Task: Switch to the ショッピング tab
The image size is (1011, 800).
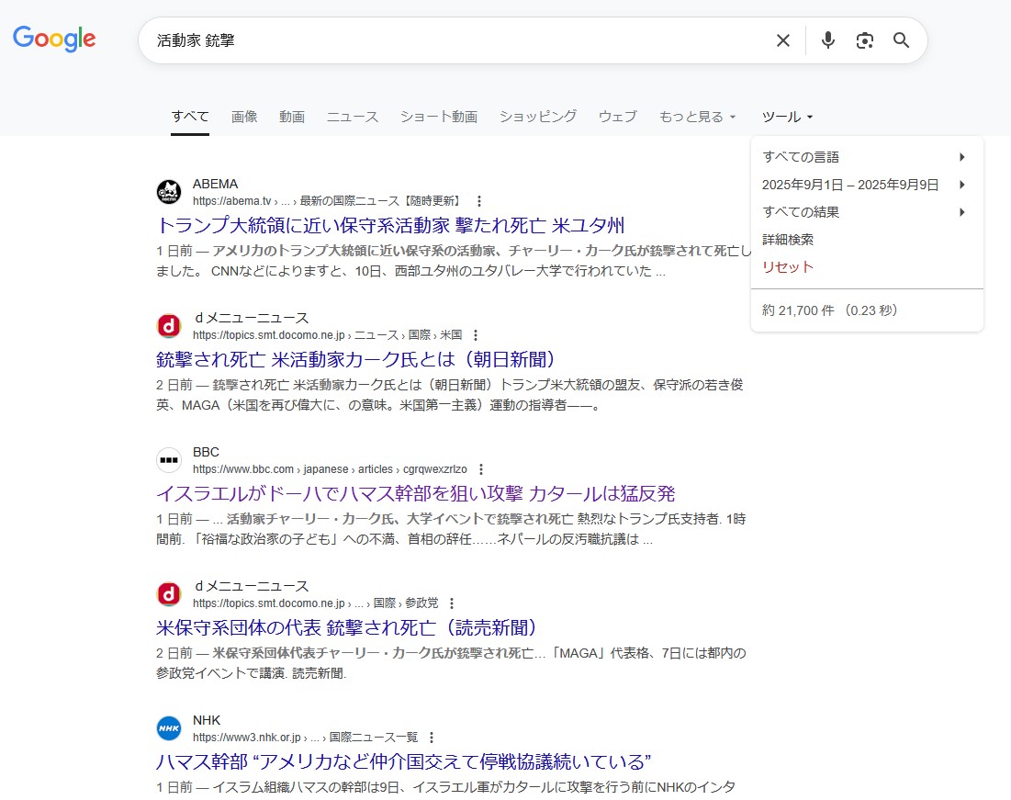Action: pos(538,117)
